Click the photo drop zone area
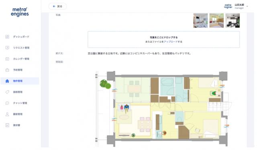The image size is (257, 150). [163, 39]
